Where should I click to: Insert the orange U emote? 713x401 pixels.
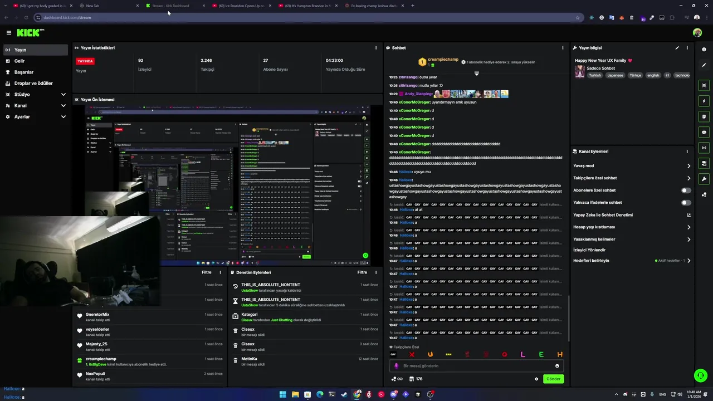[430, 354]
